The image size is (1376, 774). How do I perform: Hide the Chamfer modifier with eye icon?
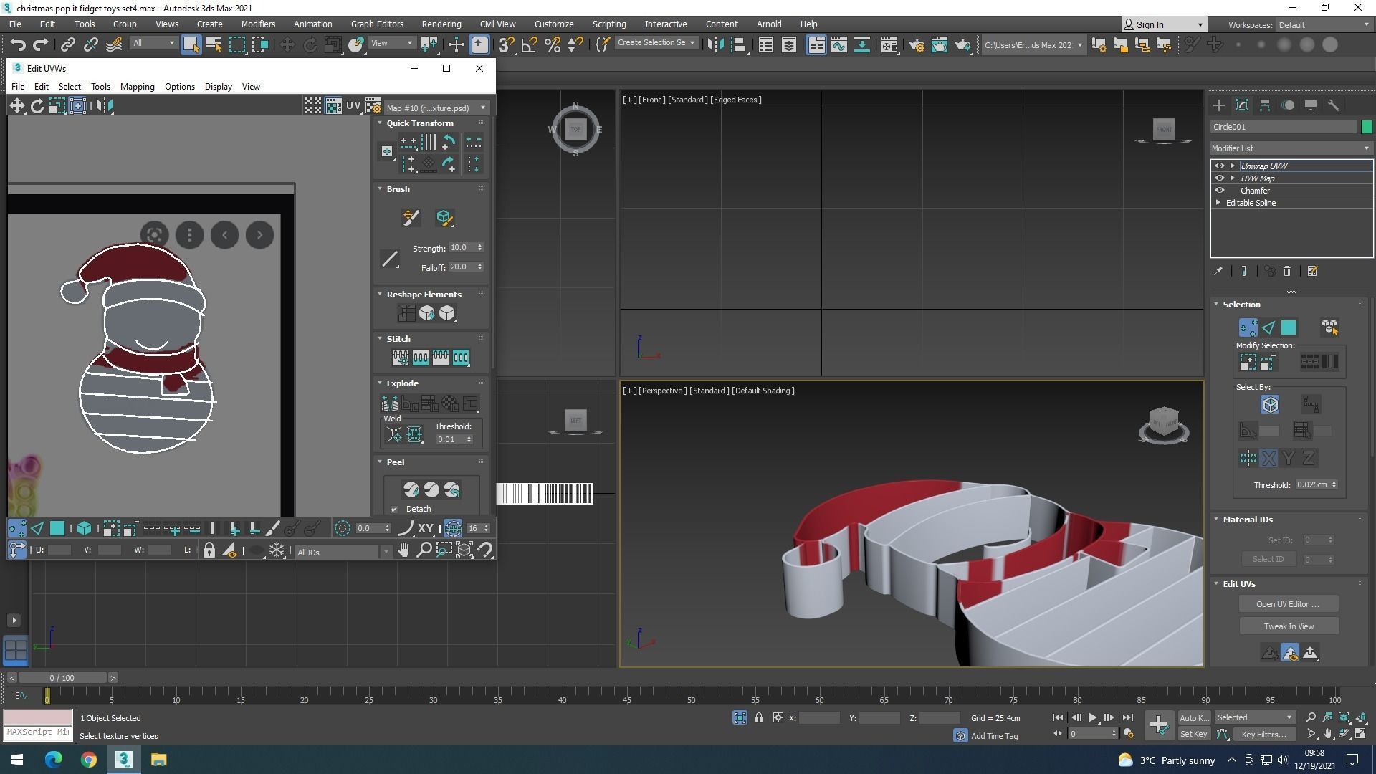[1219, 191]
